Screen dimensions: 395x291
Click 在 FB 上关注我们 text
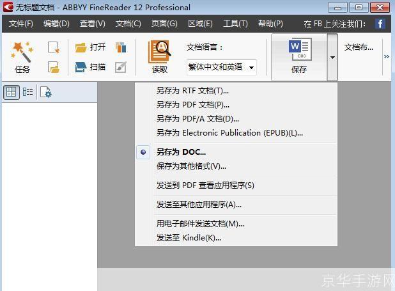click(335, 24)
